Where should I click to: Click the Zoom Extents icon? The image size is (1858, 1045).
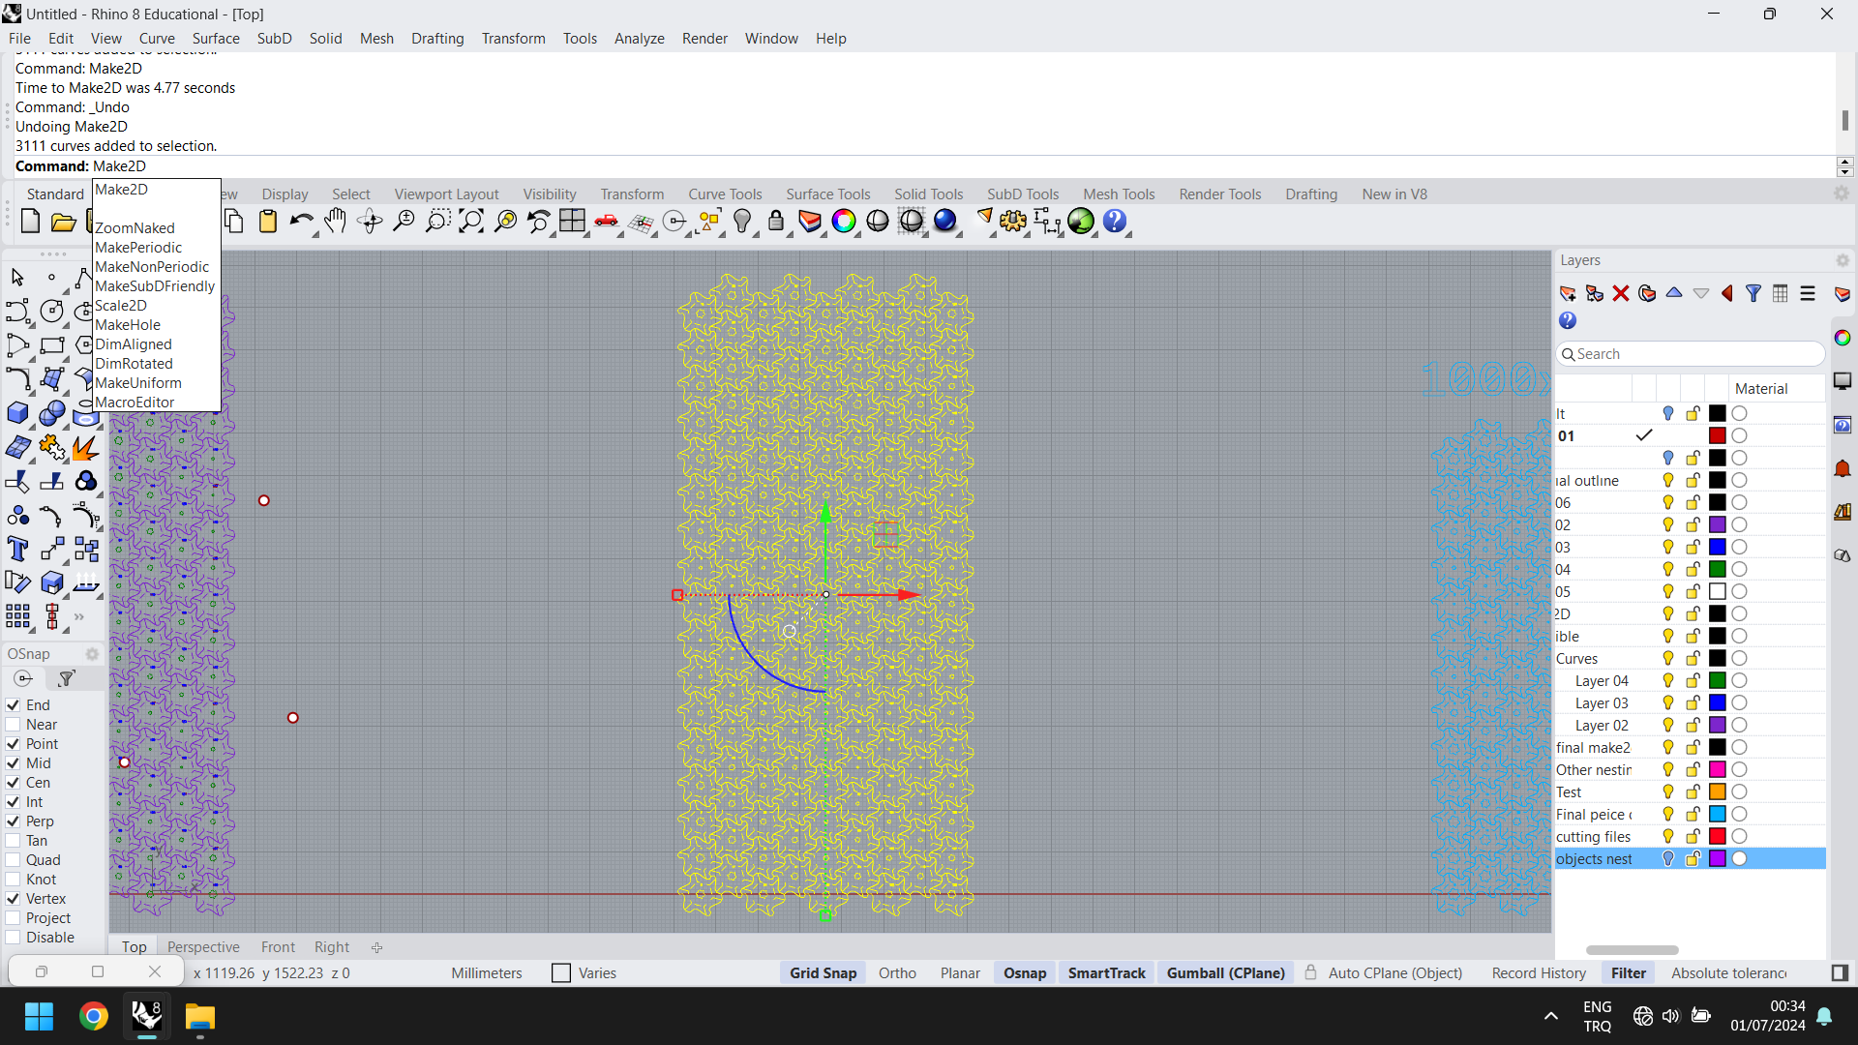click(471, 222)
